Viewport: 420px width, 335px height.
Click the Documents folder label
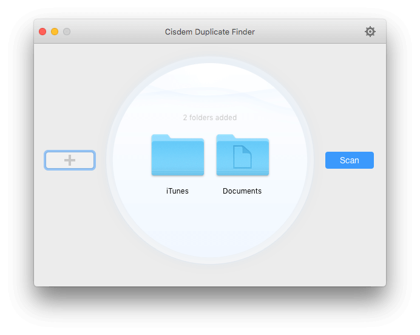click(x=242, y=191)
